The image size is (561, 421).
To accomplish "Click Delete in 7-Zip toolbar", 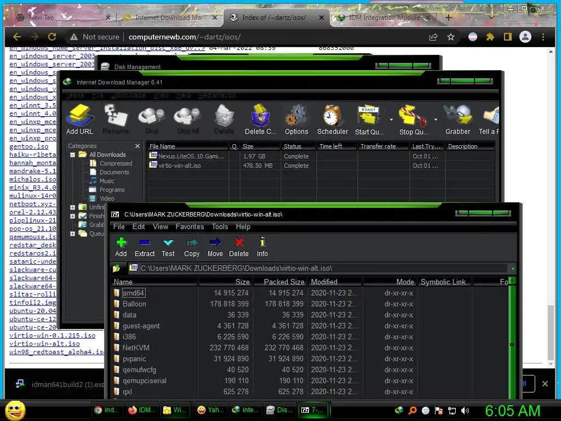I will 239,247.
